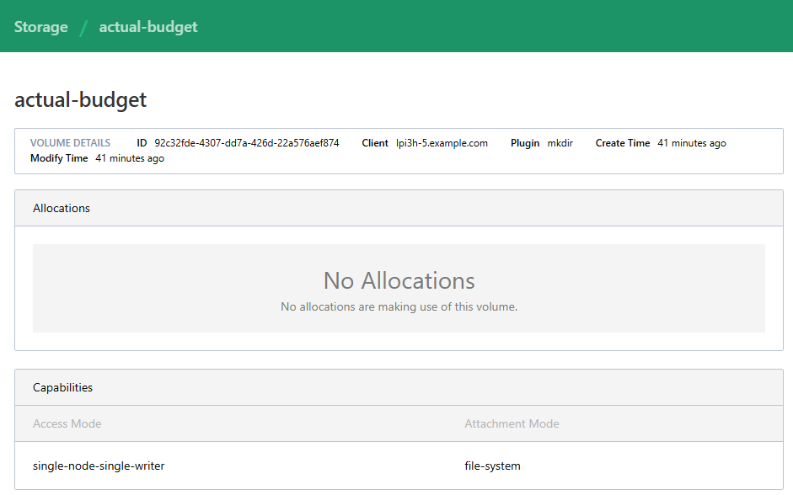Select the no allocations are making use message
This screenshot has height=495, width=793.
tap(399, 306)
